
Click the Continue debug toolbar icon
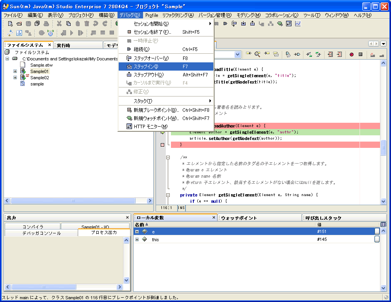225,24
